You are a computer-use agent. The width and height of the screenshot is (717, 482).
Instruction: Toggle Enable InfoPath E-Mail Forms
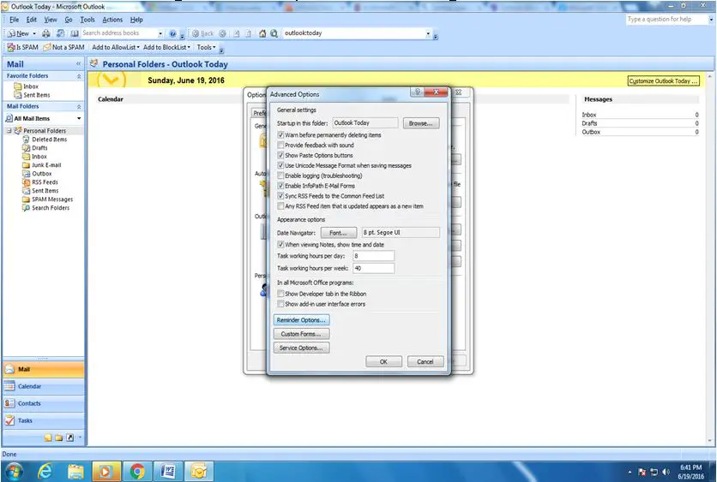coord(280,186)
